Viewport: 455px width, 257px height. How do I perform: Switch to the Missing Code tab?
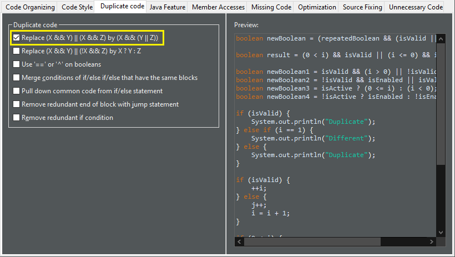(271, 7)
